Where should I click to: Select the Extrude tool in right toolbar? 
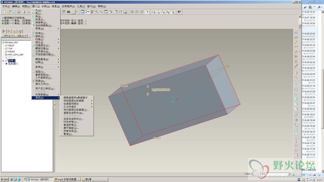coord(296,115)
